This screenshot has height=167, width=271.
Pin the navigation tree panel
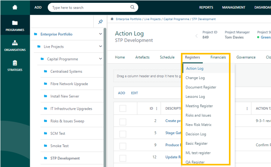click(x=100, y=21)
